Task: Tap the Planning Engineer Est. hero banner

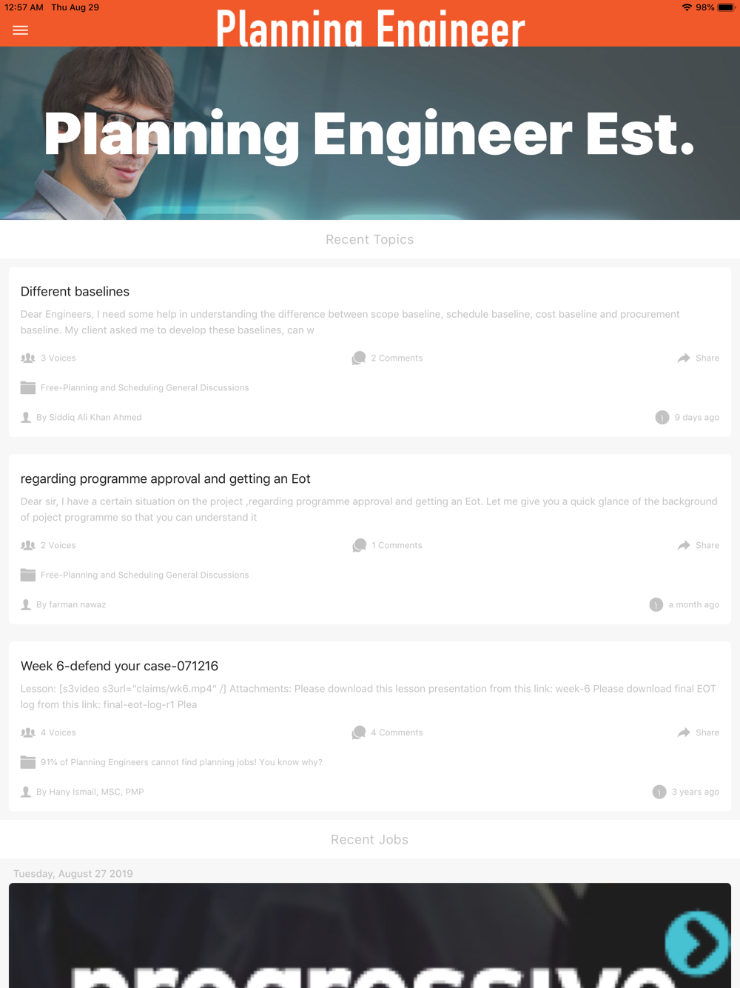Action: pyautogui.click(x=370, y=133)
